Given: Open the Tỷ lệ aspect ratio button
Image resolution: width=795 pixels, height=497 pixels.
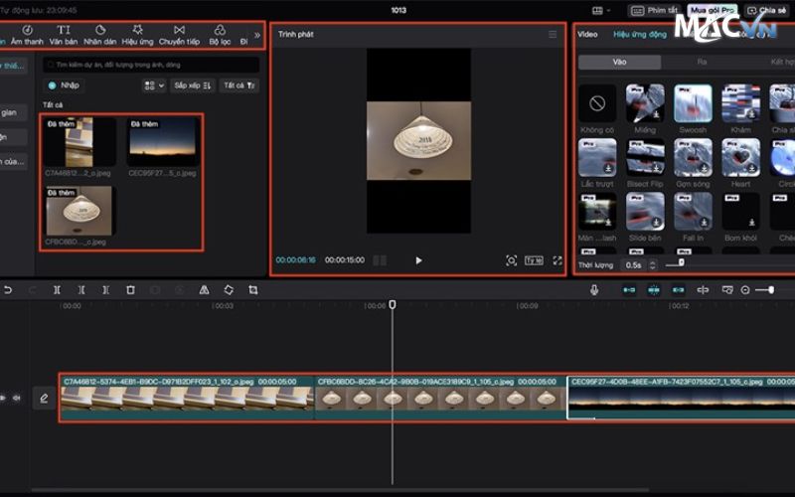Looking at the screenshot, I should pyautogui.click(x=534, y=260).
